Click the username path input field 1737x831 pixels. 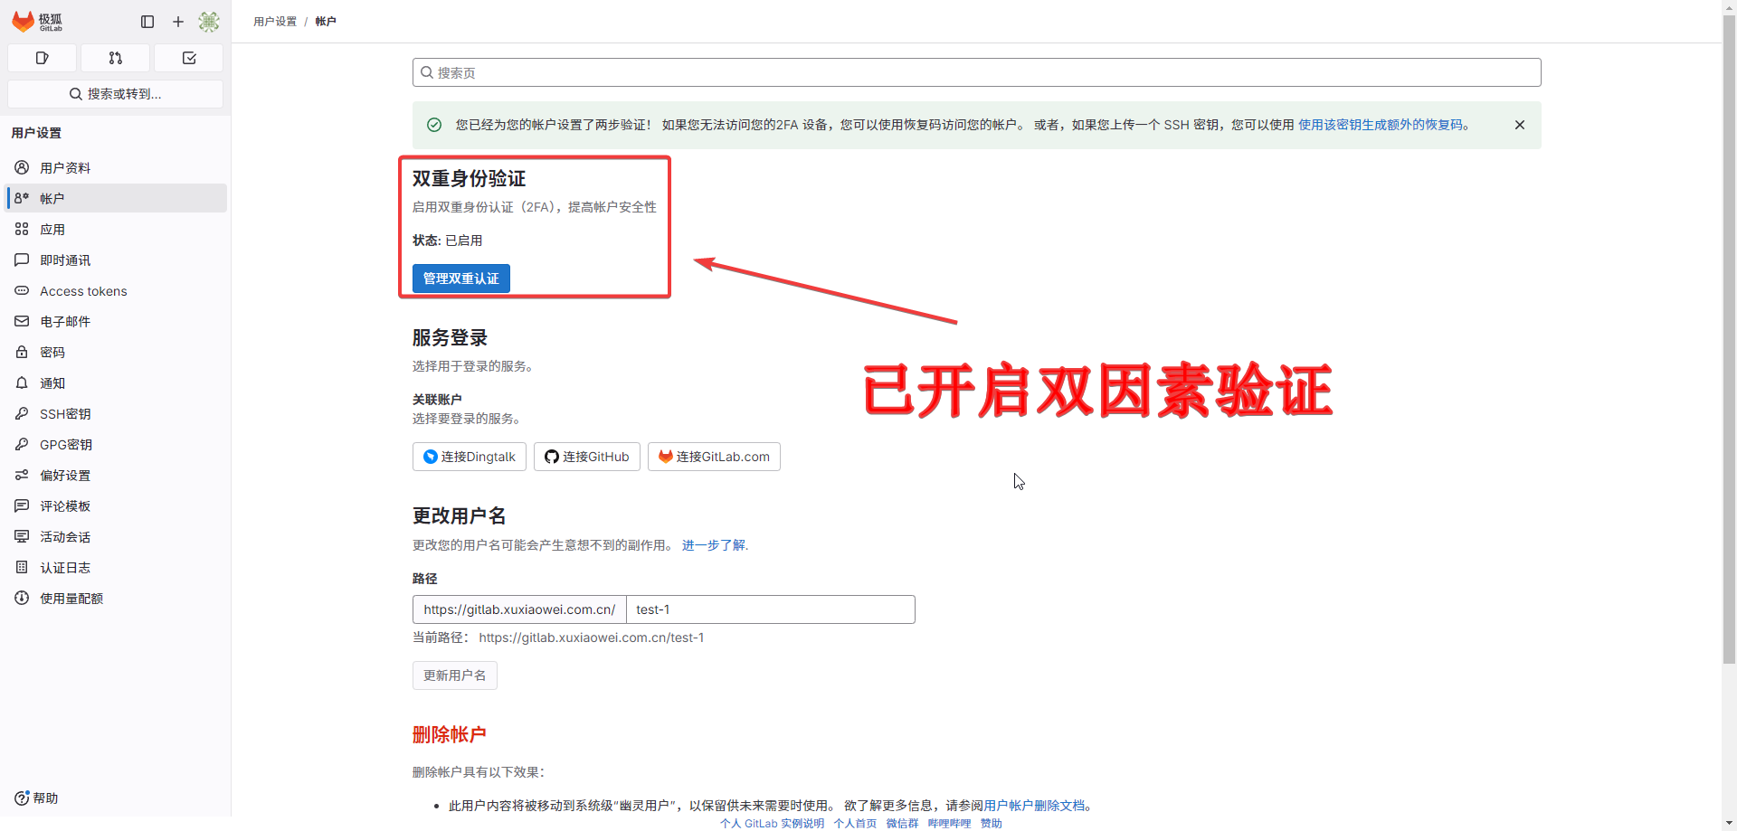(769, 609)
